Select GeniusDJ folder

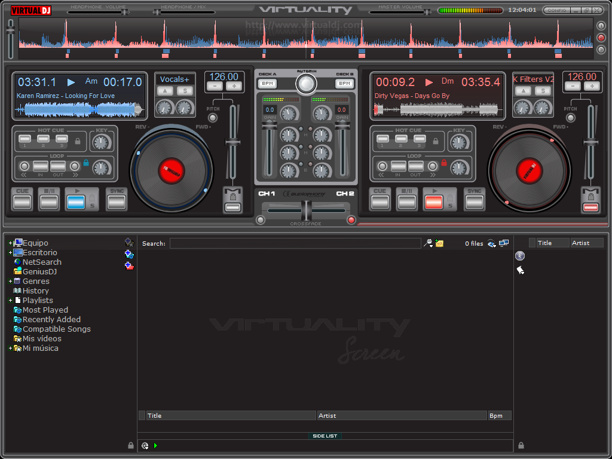point(39,272)
